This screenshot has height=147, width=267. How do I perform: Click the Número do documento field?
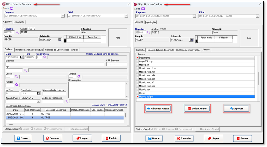click(x=54, y=93)
